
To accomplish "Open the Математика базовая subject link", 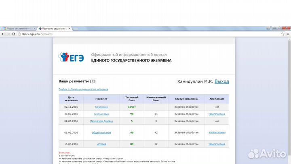I will tap(101, 121).
